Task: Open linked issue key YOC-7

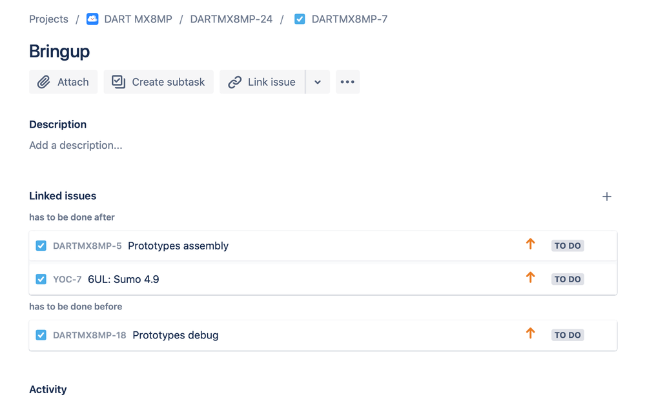Action: [x=67, y=280]
